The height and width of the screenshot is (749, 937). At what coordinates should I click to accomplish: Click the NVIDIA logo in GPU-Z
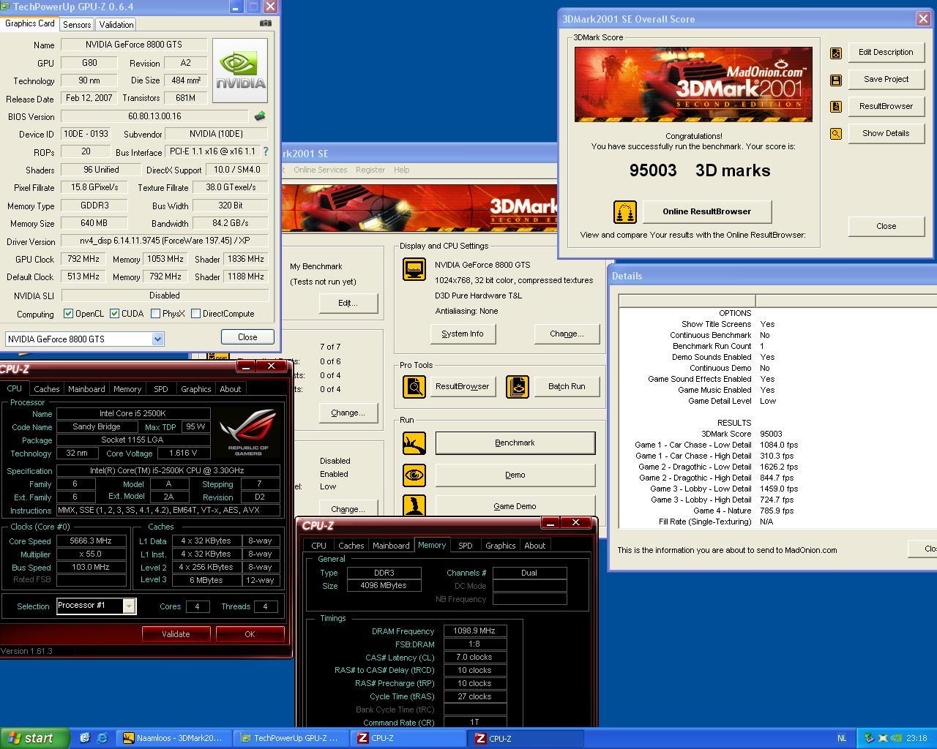[x=240, y=71]
